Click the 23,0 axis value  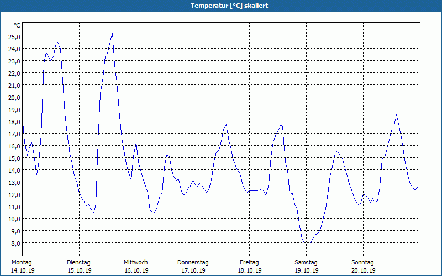(15, 61)
